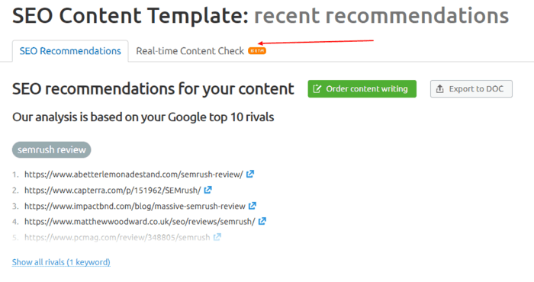Viewport: 534px width, 282px height.
Task: Open the impactbnd massive-semrush-review link
Action: tap(135, 206)
